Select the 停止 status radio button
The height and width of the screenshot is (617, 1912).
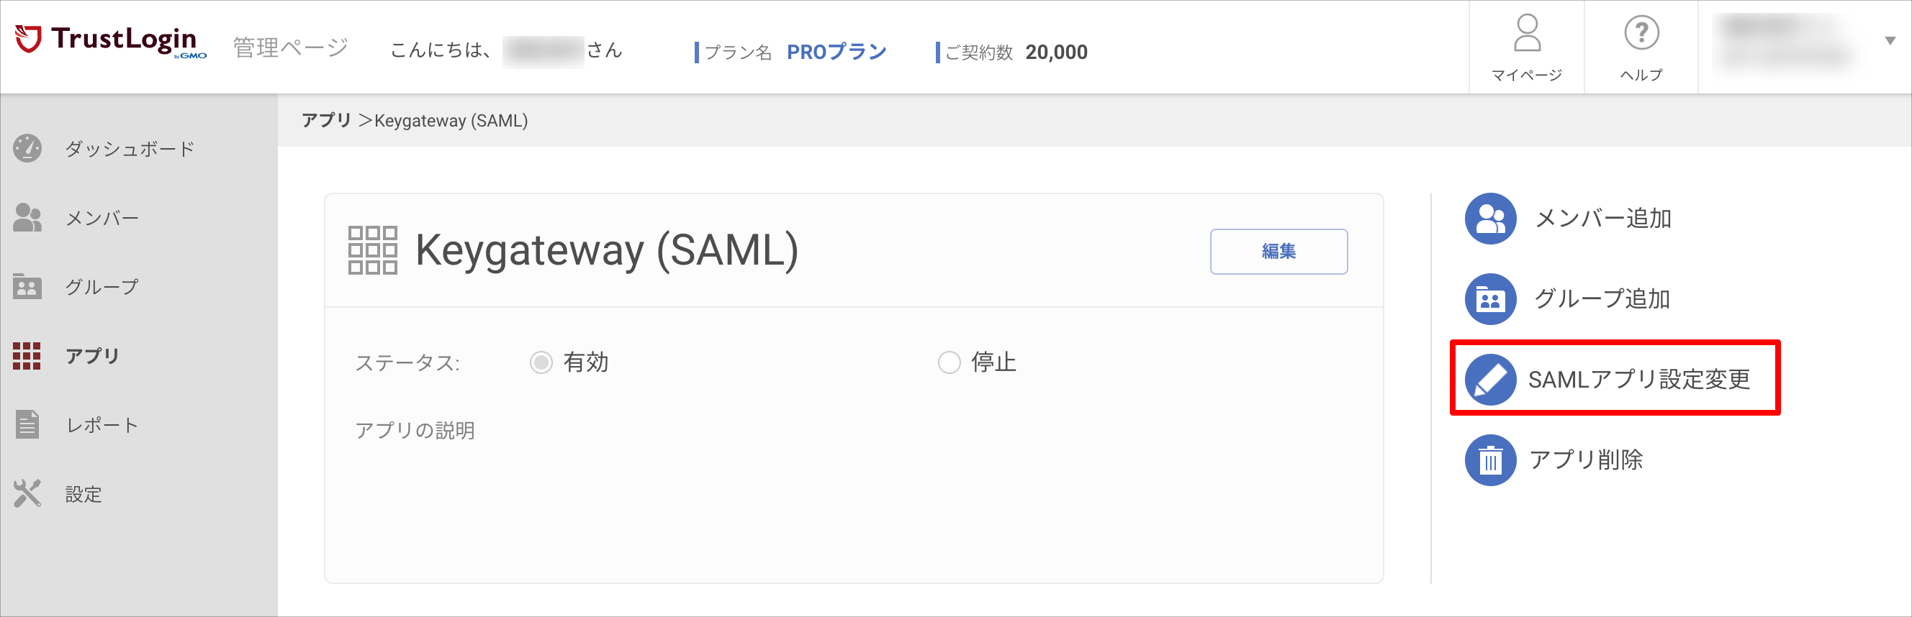click(x=949, y=362)
